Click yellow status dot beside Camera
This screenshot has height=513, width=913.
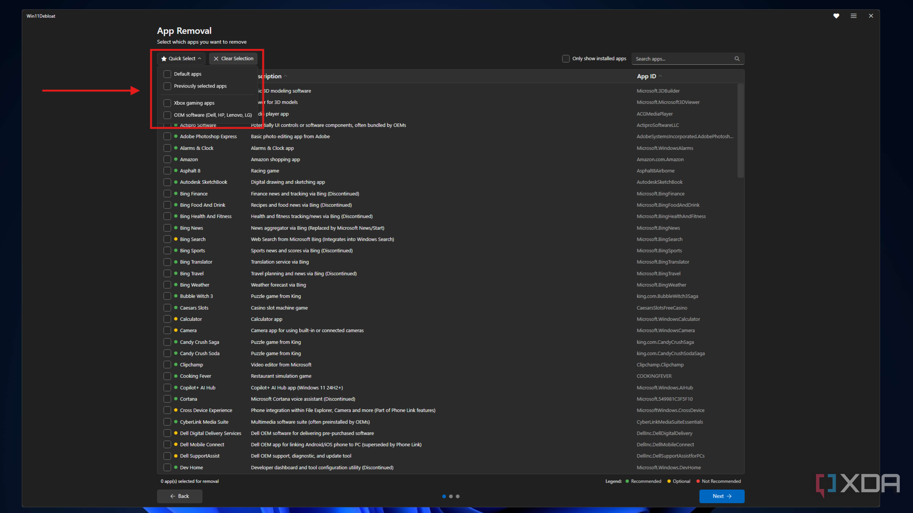(x=176, y=330)
